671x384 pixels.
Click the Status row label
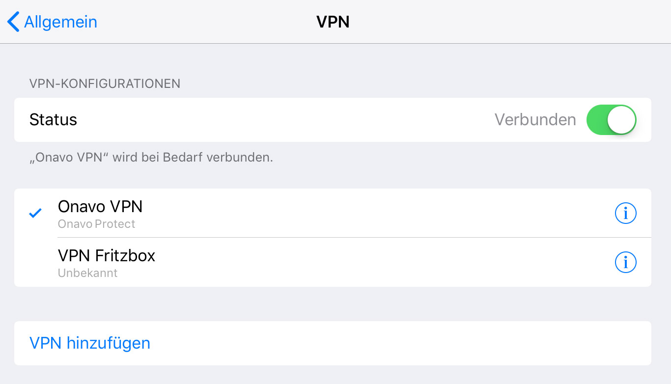coord(53,120)
